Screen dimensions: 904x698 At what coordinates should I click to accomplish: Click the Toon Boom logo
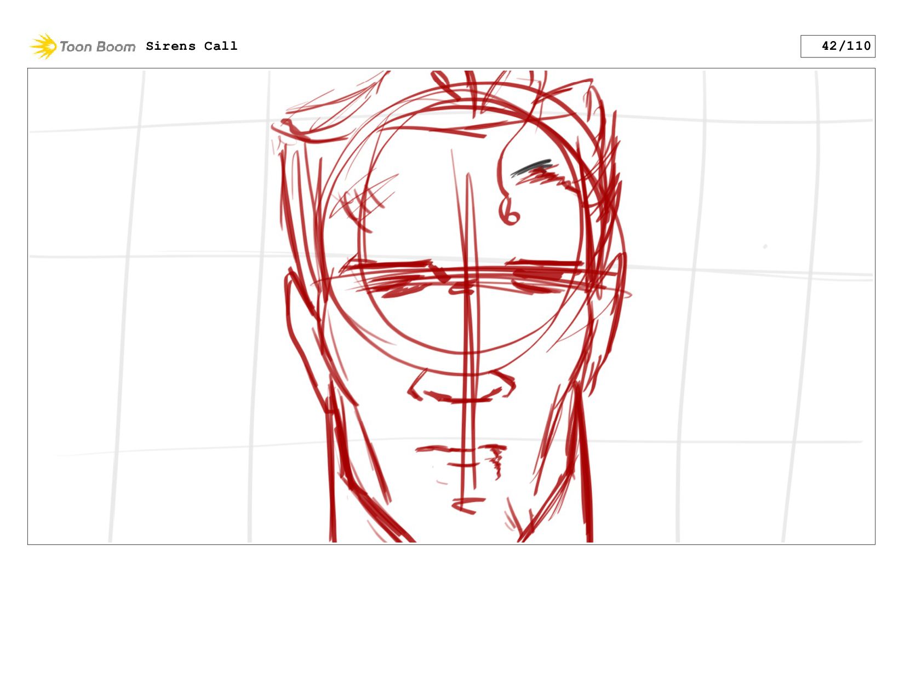(x=82, y=46)
